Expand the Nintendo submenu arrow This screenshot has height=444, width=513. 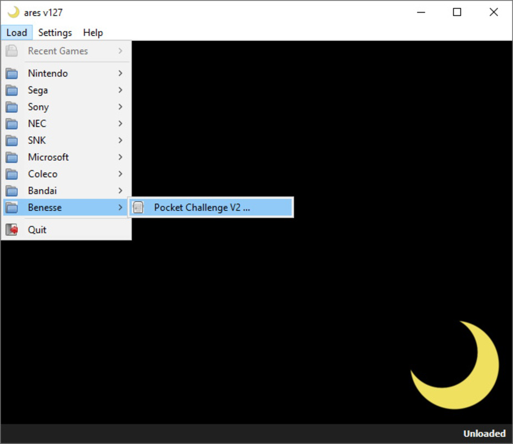pos(120,73)
